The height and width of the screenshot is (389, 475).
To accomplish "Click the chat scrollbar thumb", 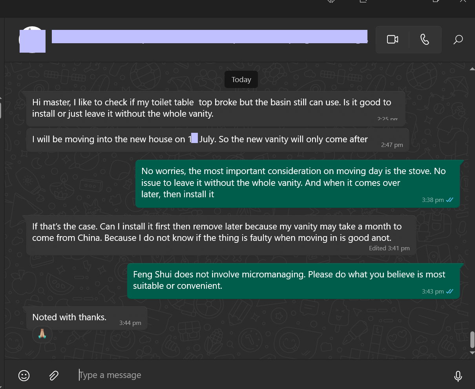I will [x=472, y=339].
